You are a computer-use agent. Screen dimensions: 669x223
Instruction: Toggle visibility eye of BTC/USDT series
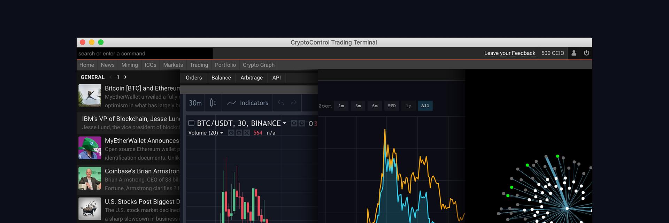coord(294,123)
